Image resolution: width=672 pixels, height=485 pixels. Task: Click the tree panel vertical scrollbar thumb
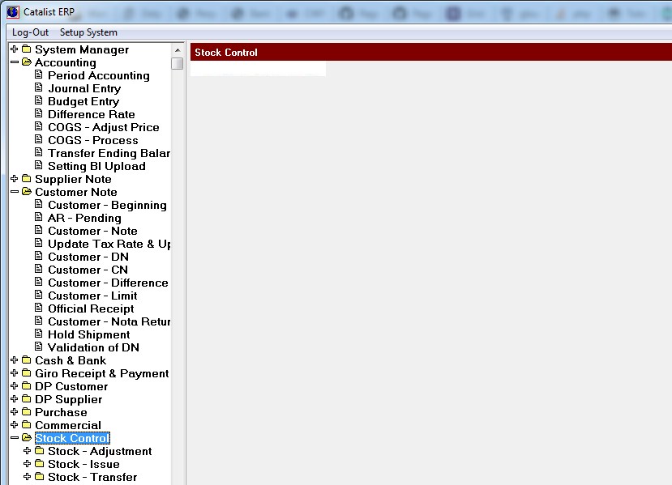click(177, 63)
